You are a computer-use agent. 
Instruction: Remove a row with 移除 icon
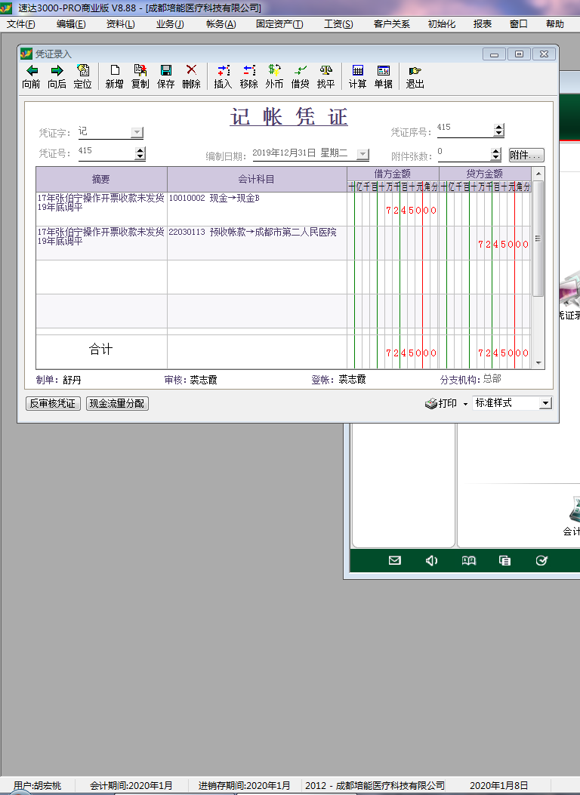coord(249,76)
